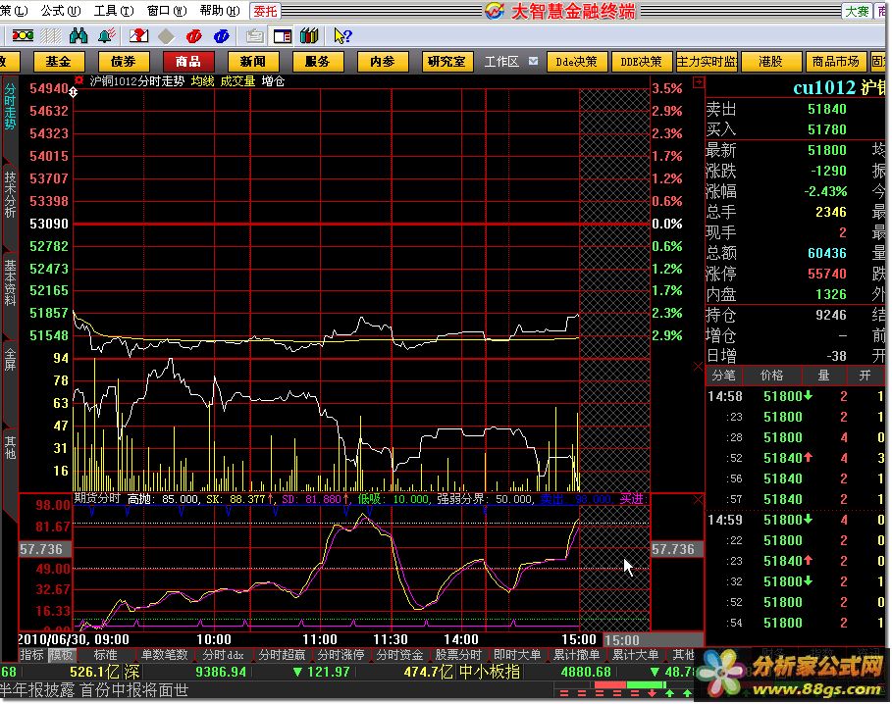
Task: Select the 研究室 category button
Action: pyautogui.click(x=447, y=62)
